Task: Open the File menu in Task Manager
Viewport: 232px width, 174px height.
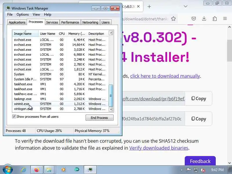Action: (x=10, y=14)
